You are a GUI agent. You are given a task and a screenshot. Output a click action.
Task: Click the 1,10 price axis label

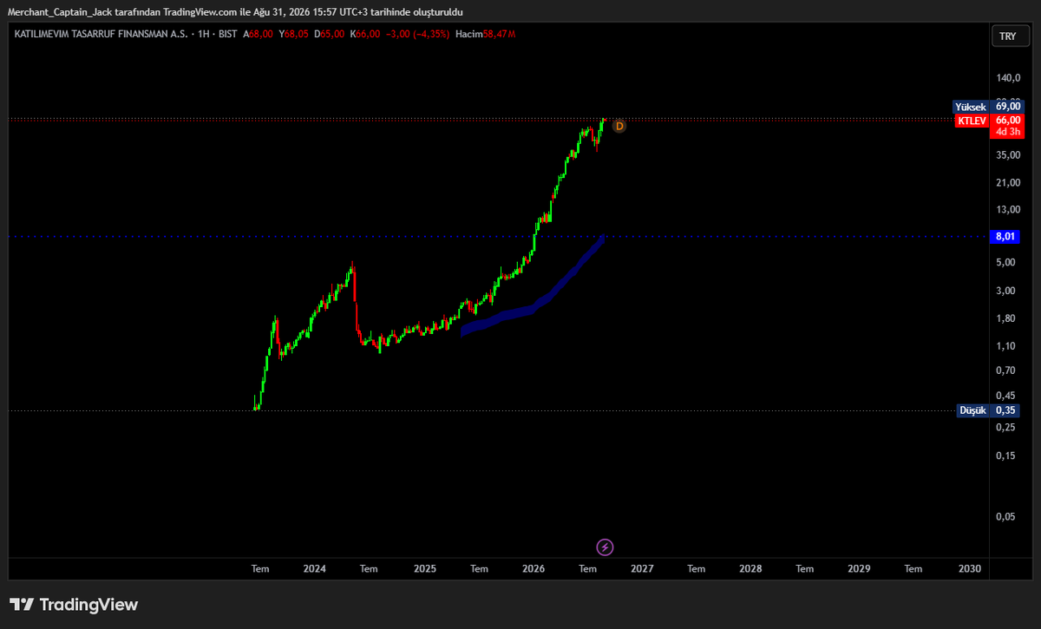tap(1006, 346)
